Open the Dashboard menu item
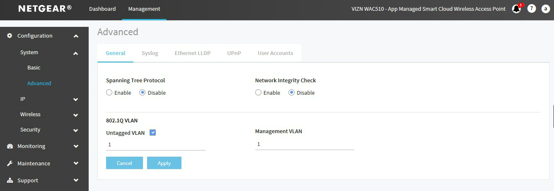 pyautogui.click(x=102, y=9)
